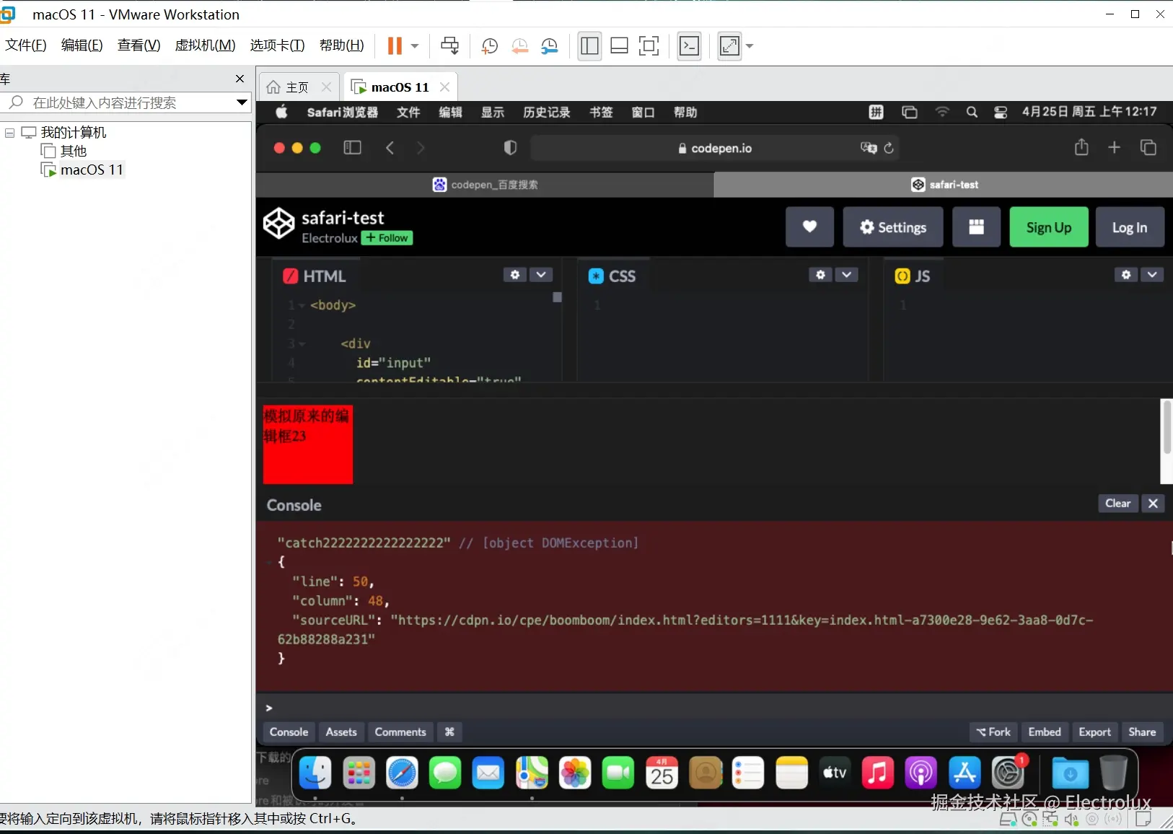Open the library search dropdown arrow

(x=242, y=102)
